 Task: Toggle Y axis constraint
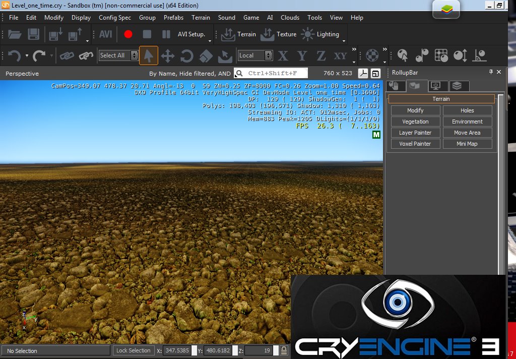[302, 55]
